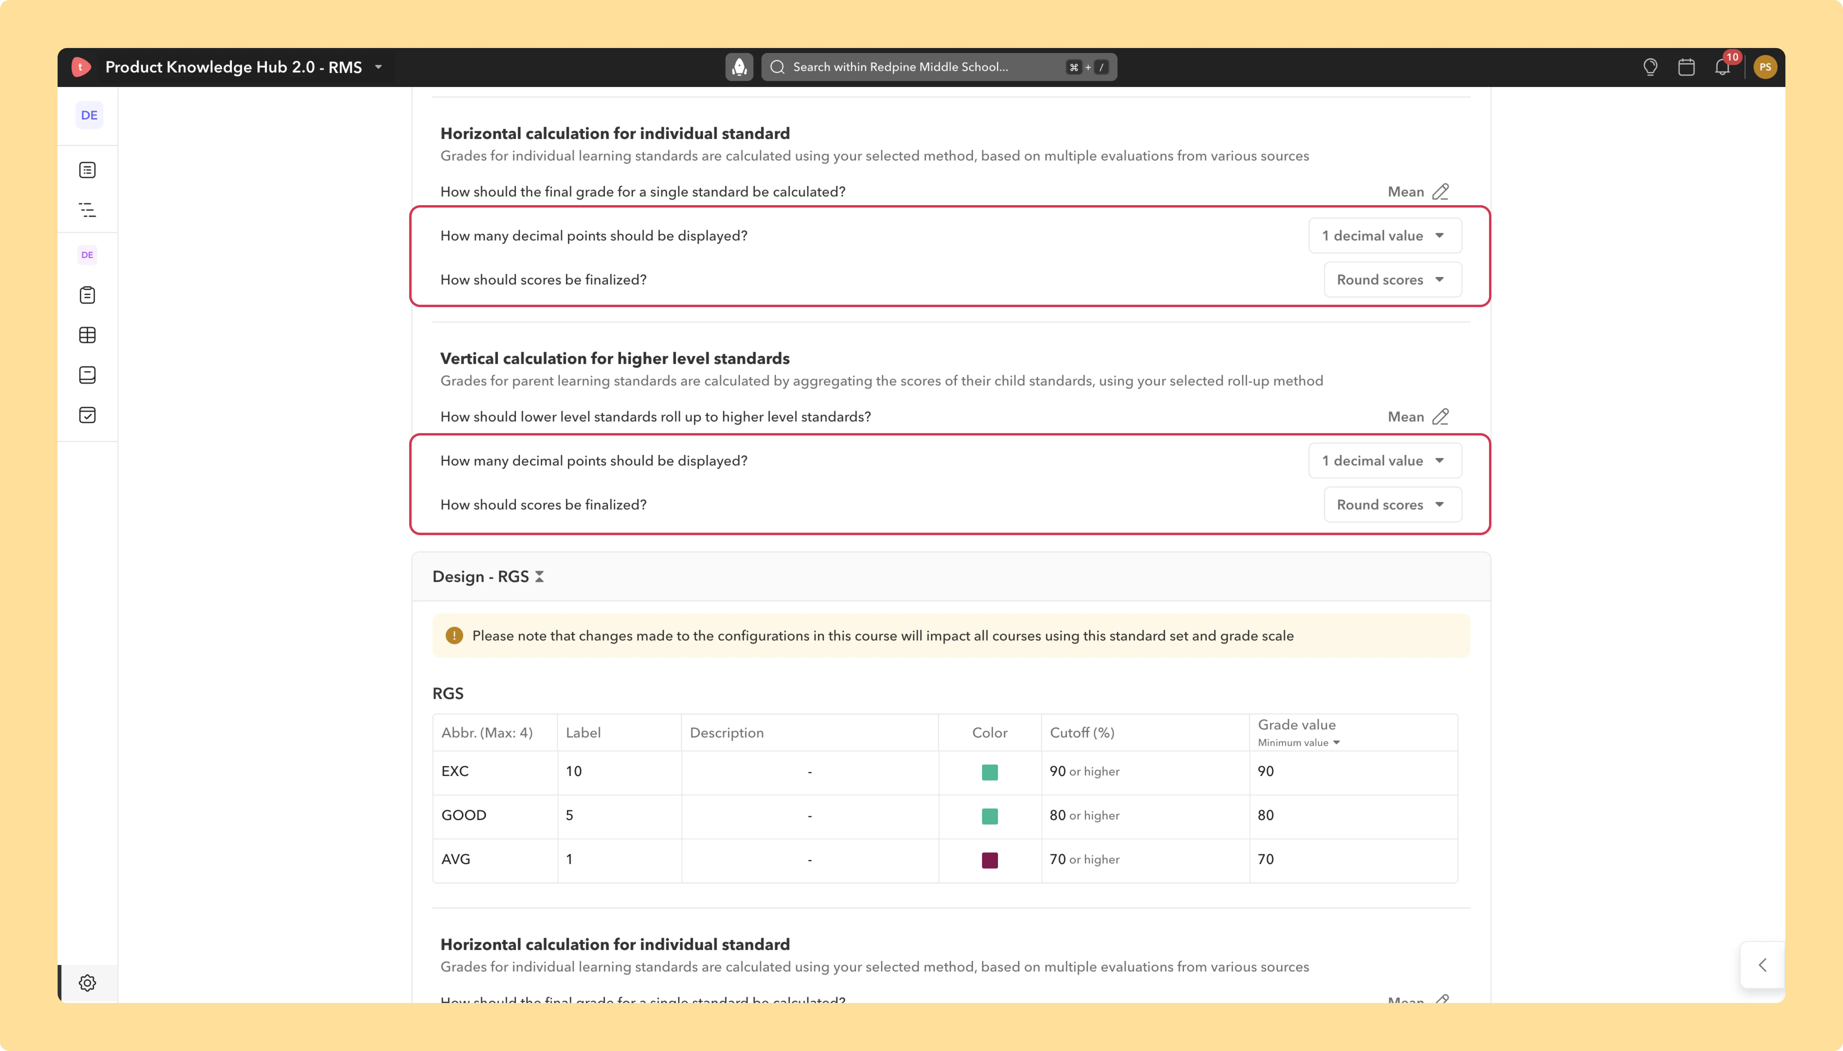Click the label 5 in GOOD row

[570, 816]
